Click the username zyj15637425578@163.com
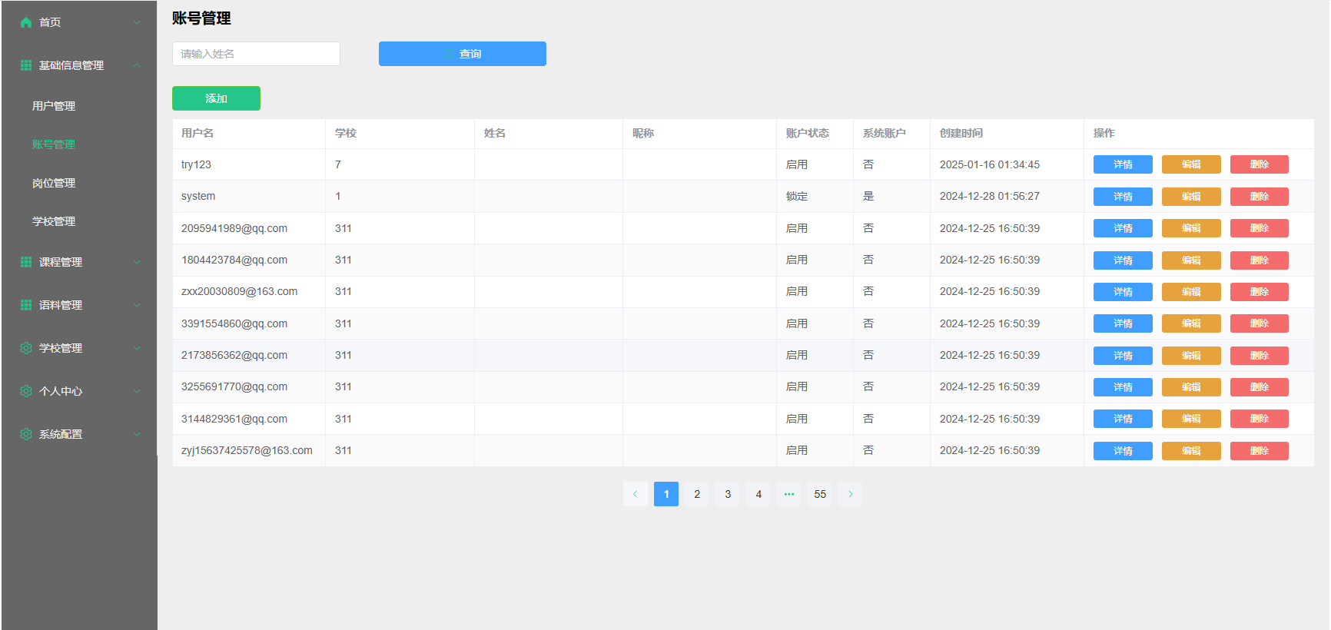 coord(247,450)
